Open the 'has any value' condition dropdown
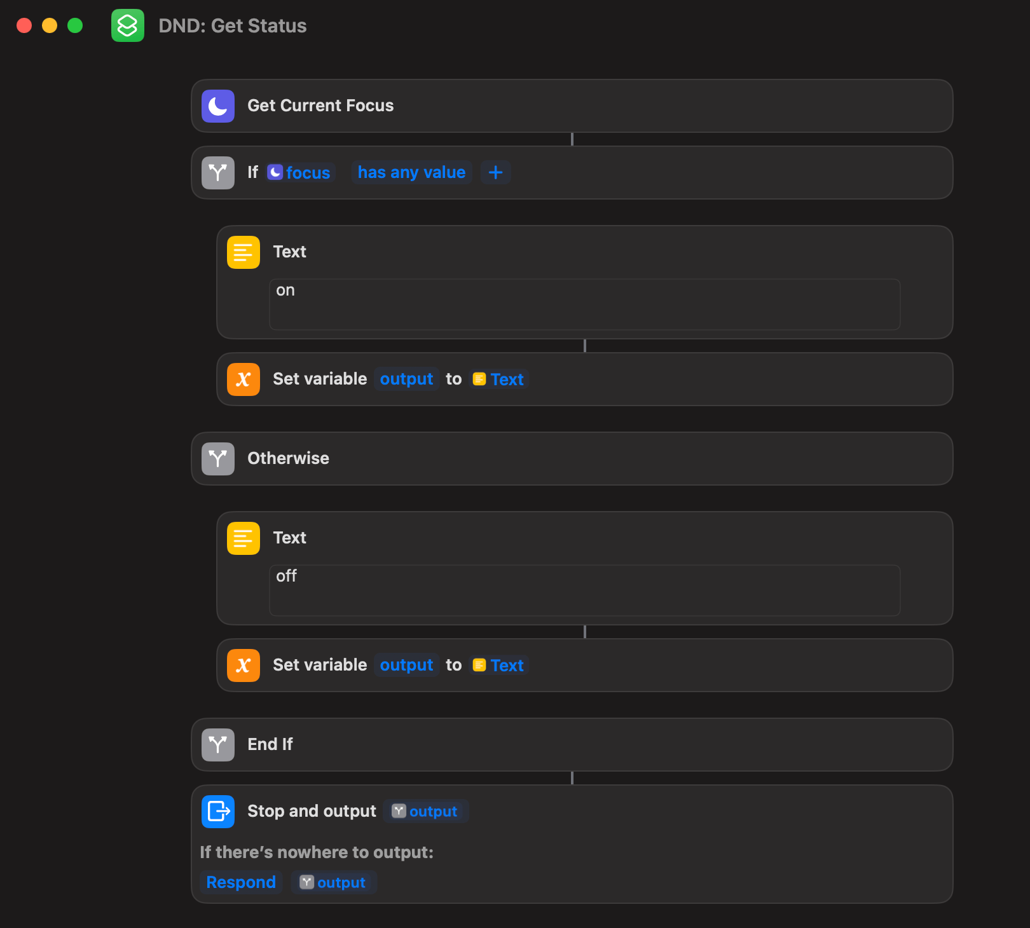Image resolution: width=1030 pixels, height=928 pixels. click(411, 173)
